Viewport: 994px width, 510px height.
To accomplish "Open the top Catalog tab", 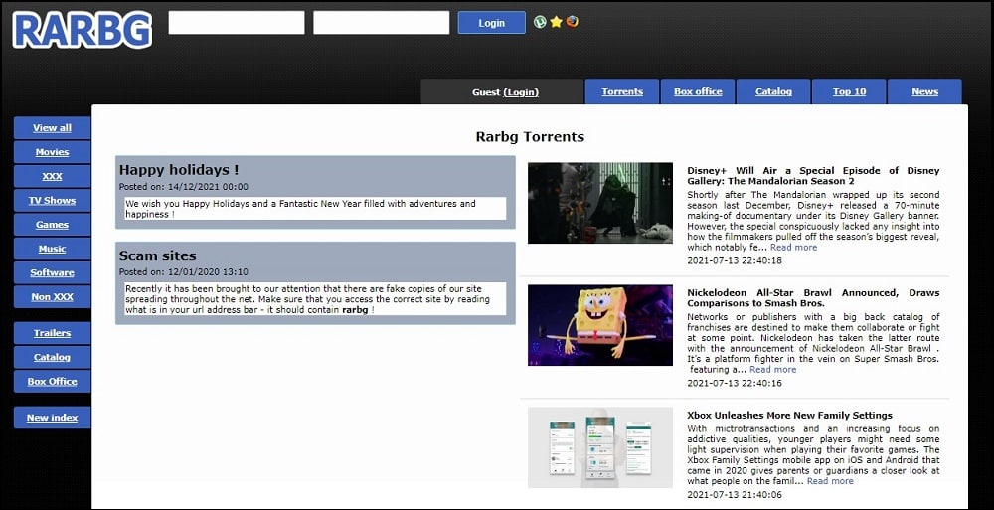I will [773, 92].
